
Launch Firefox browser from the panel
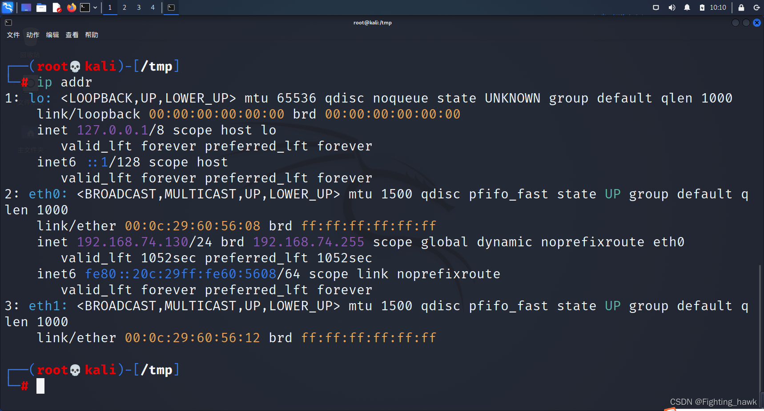pos(71,8)
